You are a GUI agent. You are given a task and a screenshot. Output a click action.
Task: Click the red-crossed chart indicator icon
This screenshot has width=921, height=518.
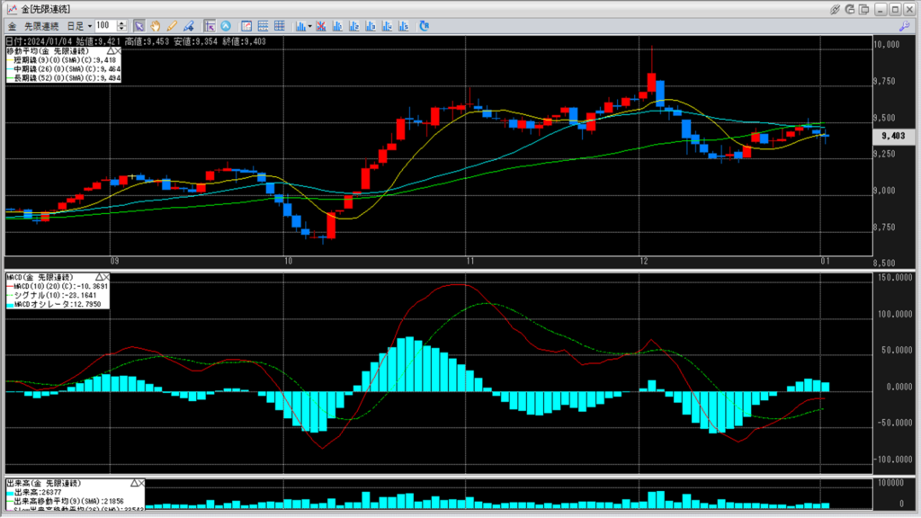tap(318, 26)
